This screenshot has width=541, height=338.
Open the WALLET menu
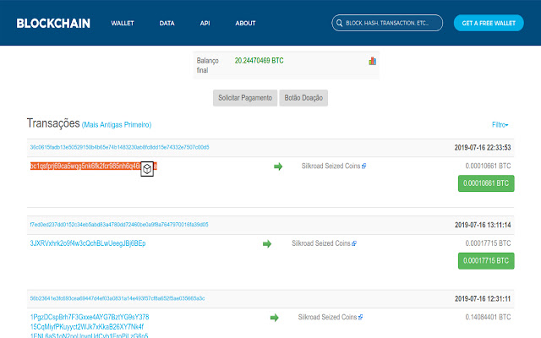coord(122,23)
